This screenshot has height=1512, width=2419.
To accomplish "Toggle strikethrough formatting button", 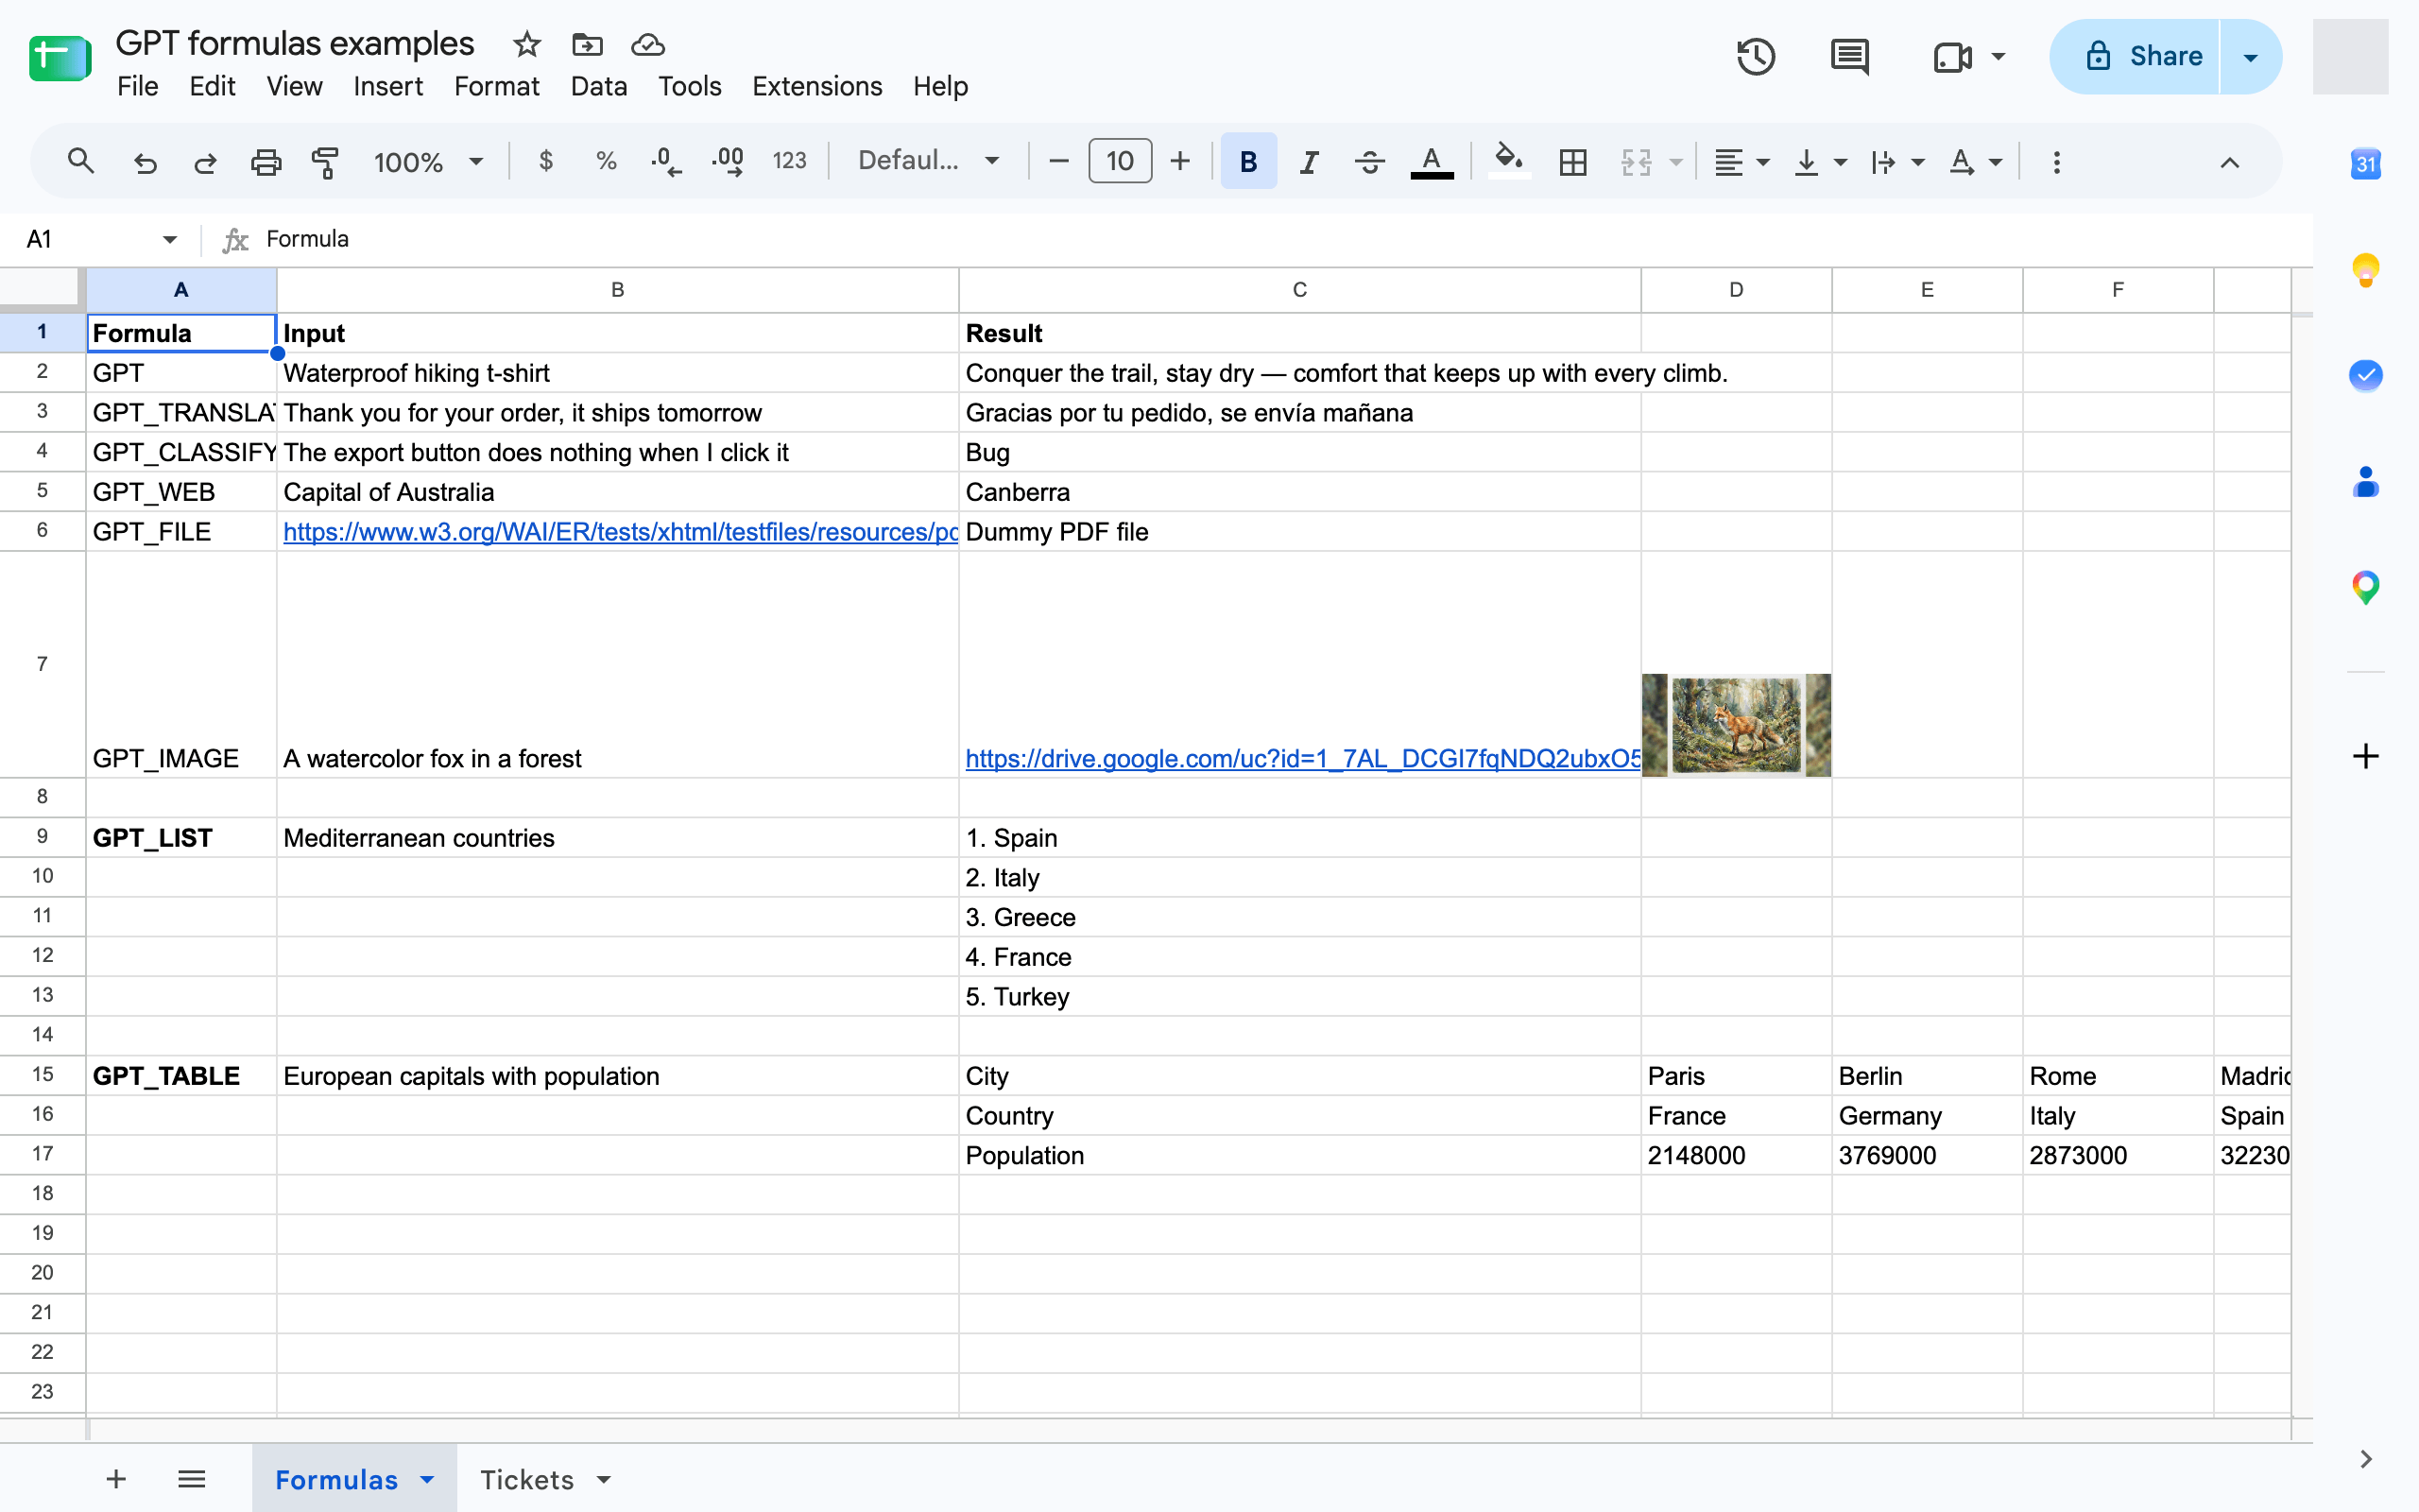I will (x=1369, y=161).
